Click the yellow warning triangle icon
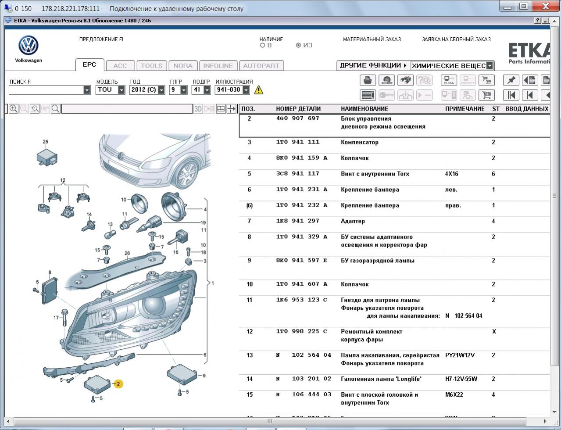The width and height of the screenshot is (561, 430). (x=259, y=90)
